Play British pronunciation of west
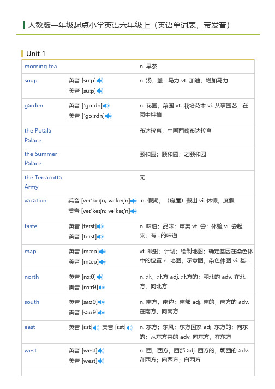The image size is (275, 389). point(100,351)
